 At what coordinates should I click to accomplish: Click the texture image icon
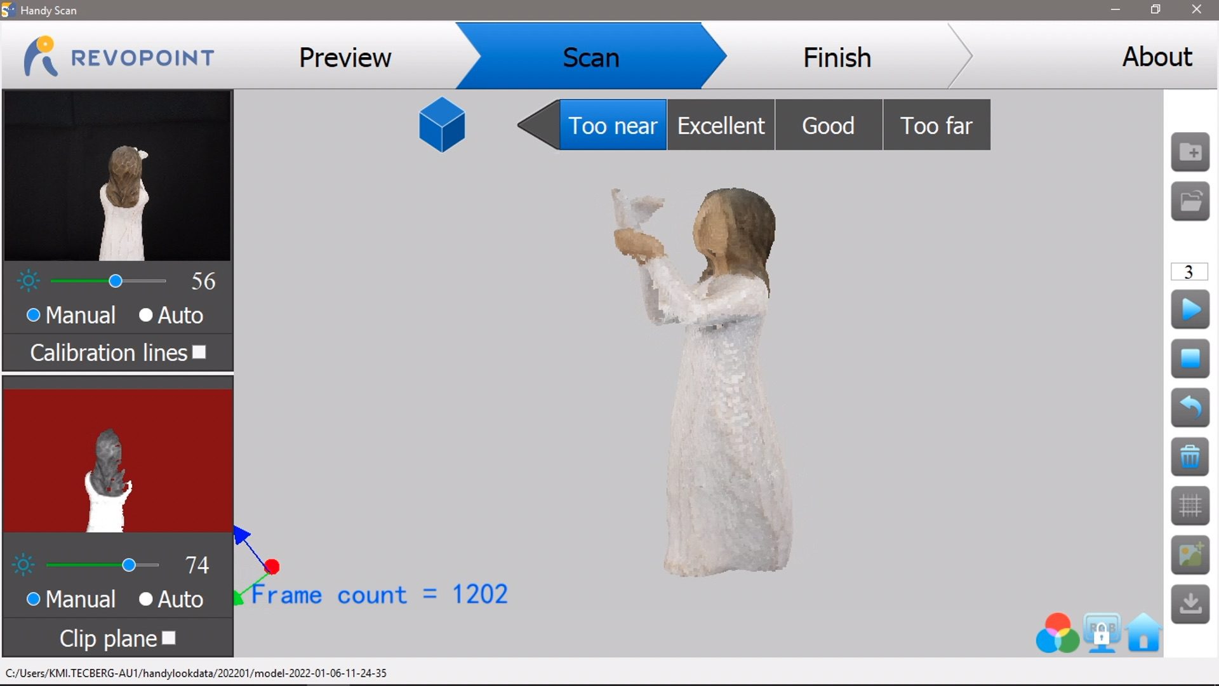click(x=1190, y=555)
